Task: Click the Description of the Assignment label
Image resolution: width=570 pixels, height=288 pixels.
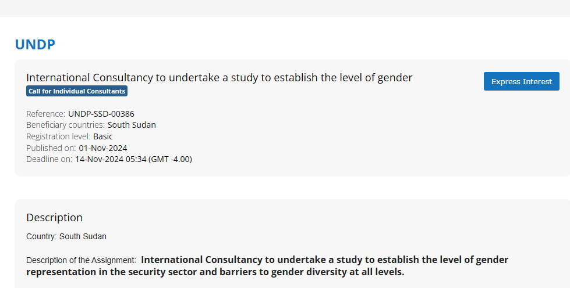Action: (81, 260)
